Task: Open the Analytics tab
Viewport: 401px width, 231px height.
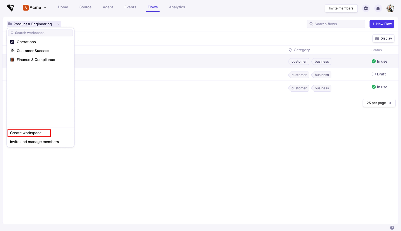Action: tap(177, 7)
